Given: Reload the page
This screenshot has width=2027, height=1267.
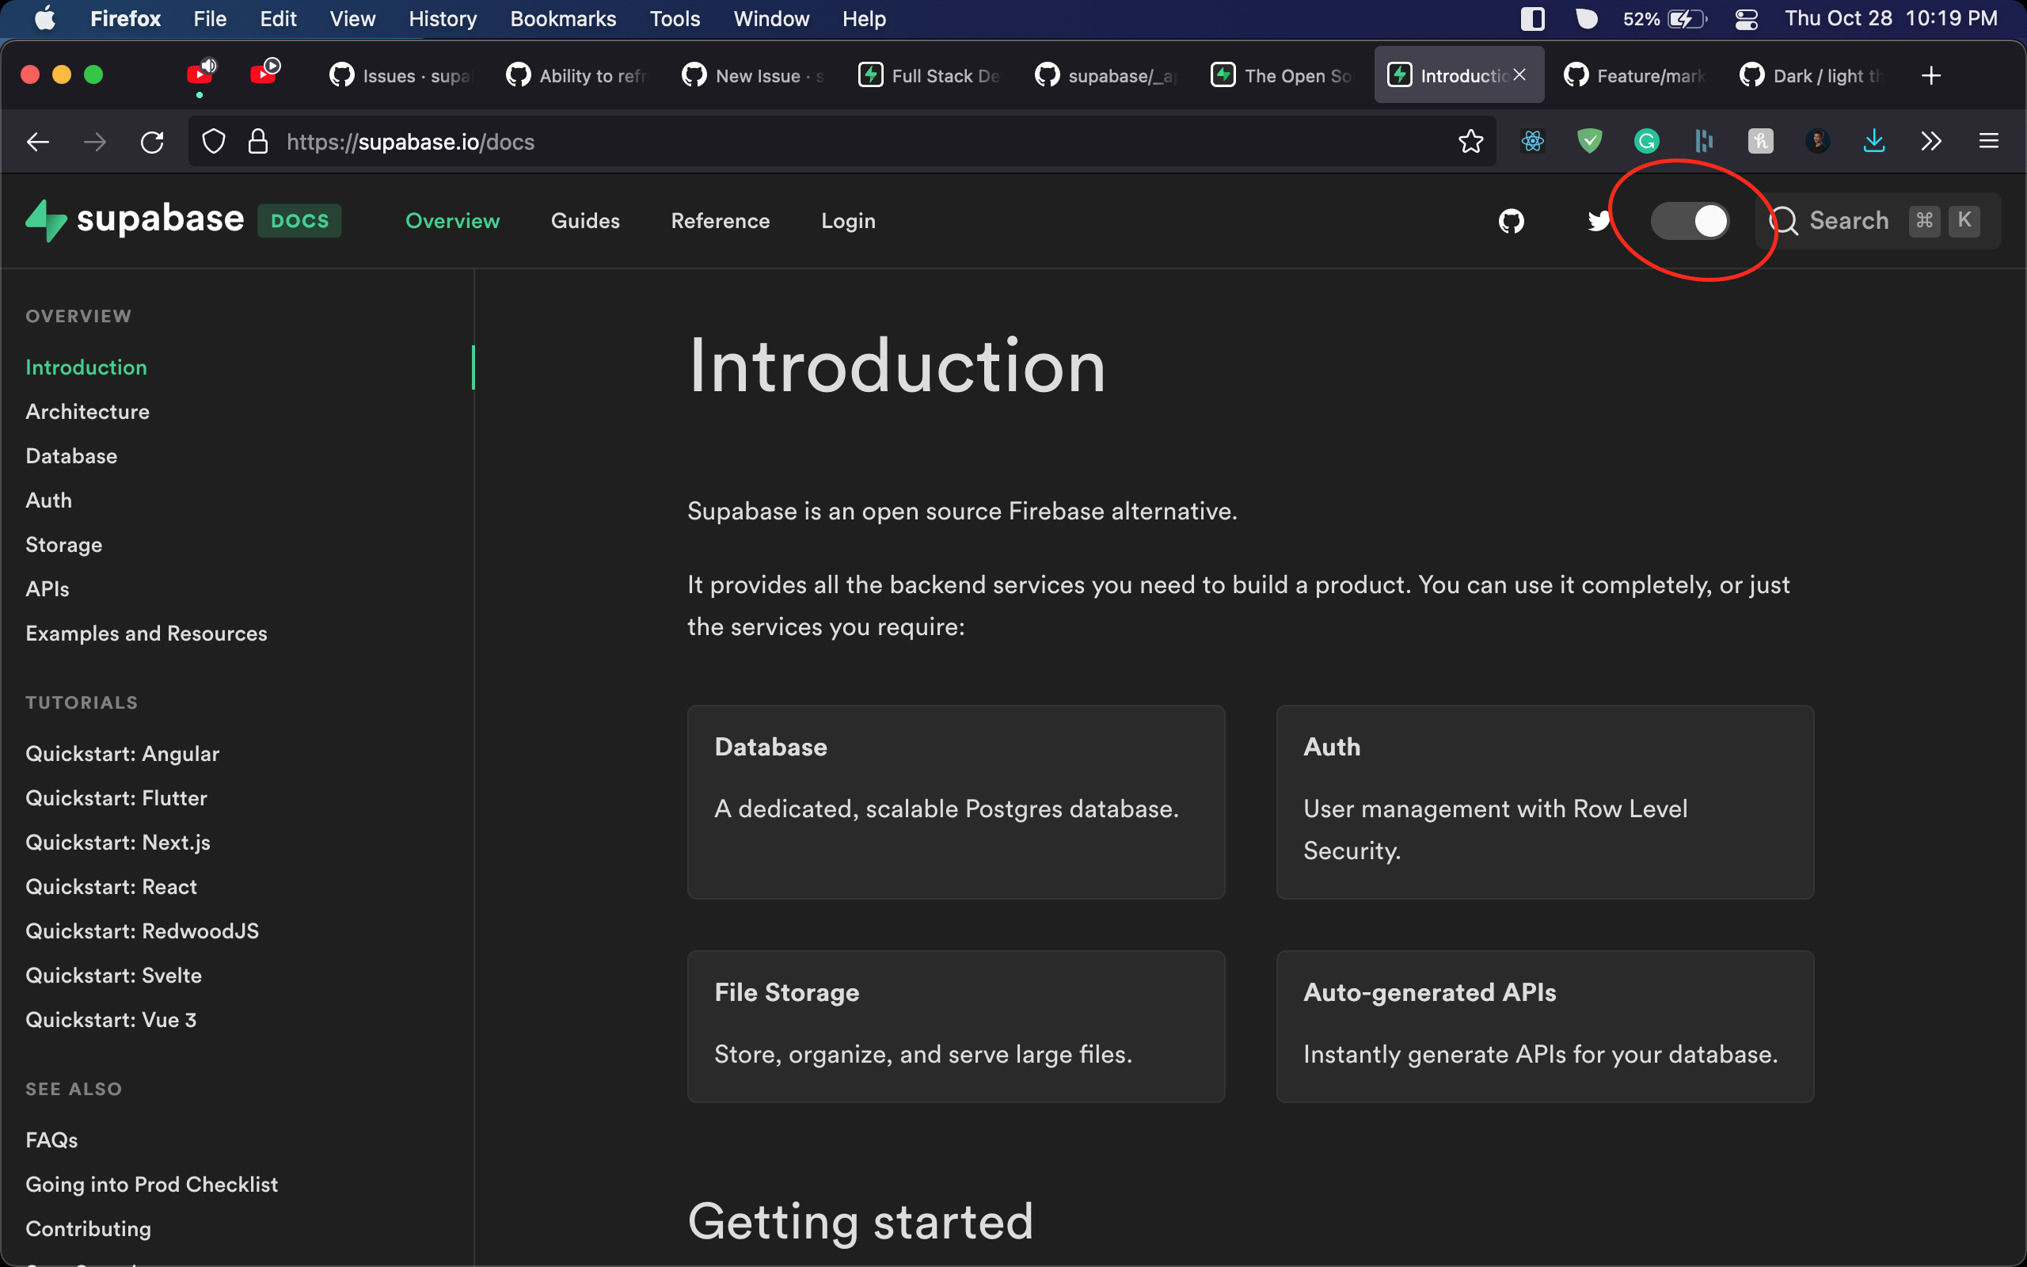Looking at the screenshot, I should [x=153, y=141].
